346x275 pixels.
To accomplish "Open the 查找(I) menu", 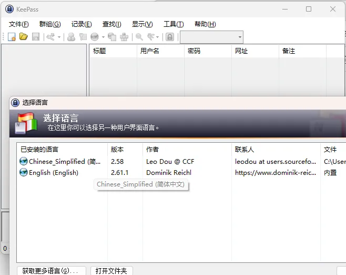I will click(x=112, y=24).
